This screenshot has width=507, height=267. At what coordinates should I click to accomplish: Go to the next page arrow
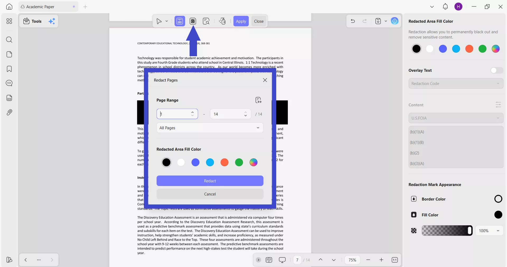pos(334,260)
